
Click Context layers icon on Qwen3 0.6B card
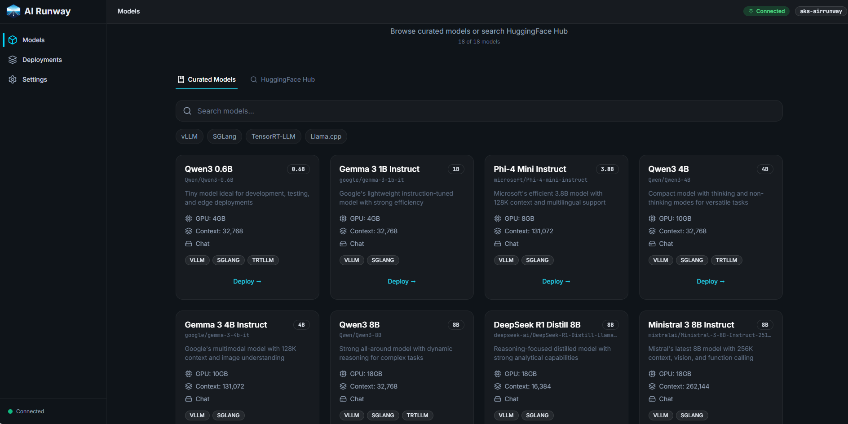coord(189,231)
